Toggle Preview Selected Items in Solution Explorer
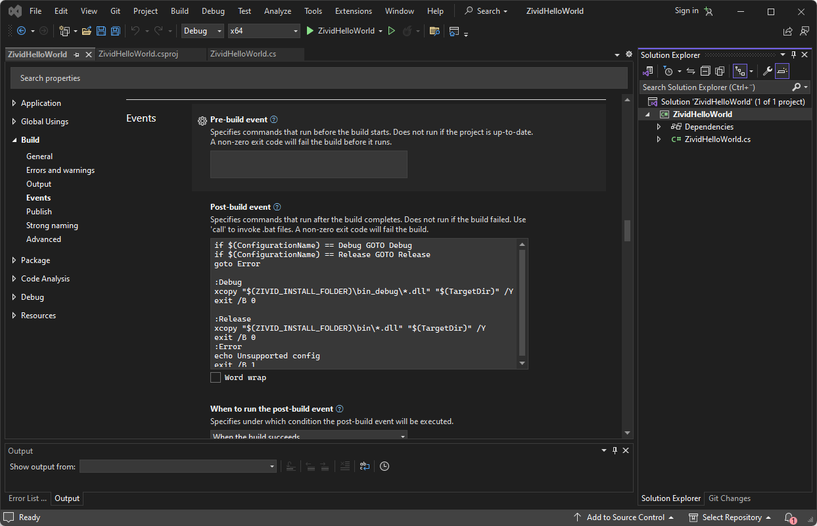This screenshot has width=817, height=526. click(x=782, y=71)
